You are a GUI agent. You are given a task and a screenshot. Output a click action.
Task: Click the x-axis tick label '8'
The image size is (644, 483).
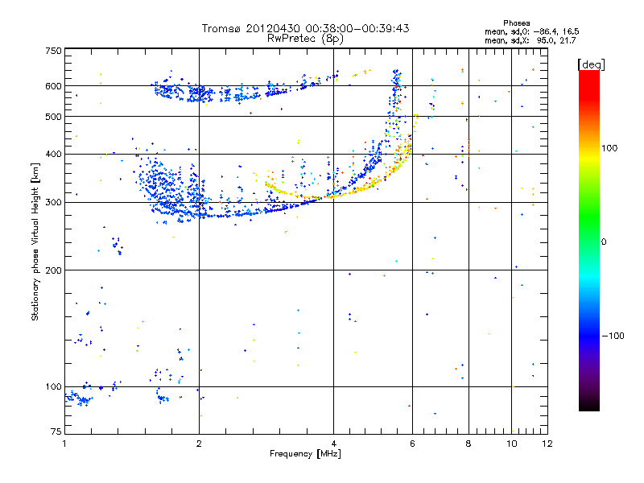coord(469,444)
